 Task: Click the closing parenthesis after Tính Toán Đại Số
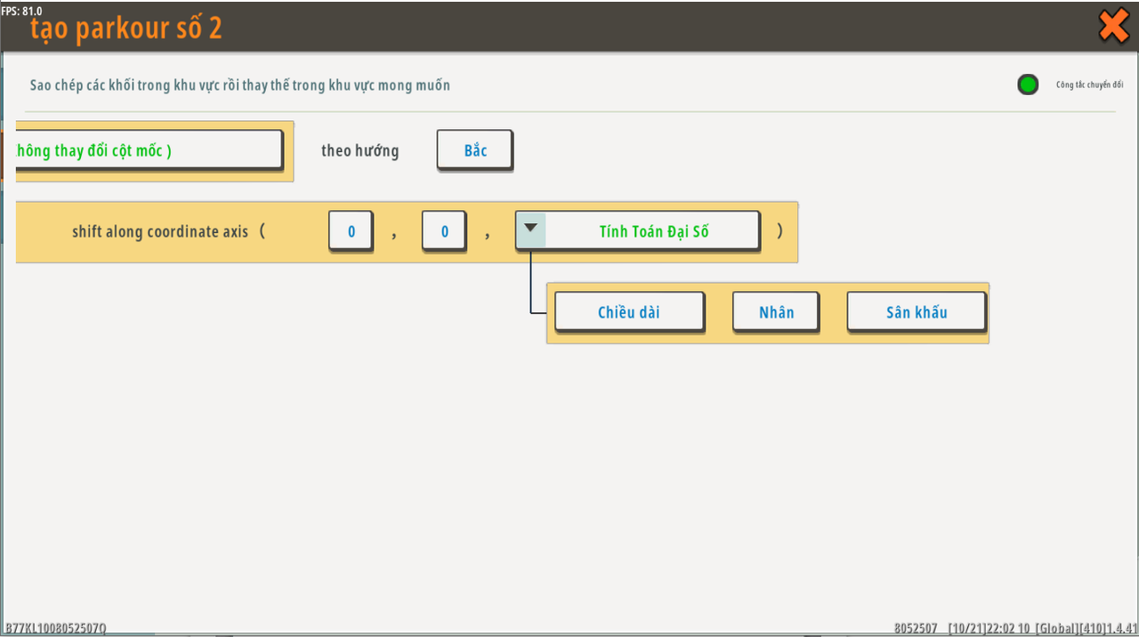pyautogui.click(x=780, y=231)
